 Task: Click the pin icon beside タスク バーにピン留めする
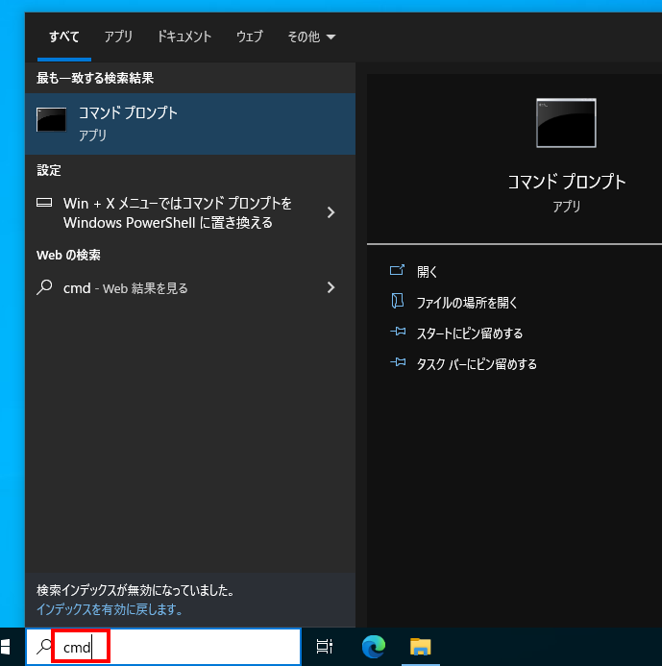coord(398,362)
